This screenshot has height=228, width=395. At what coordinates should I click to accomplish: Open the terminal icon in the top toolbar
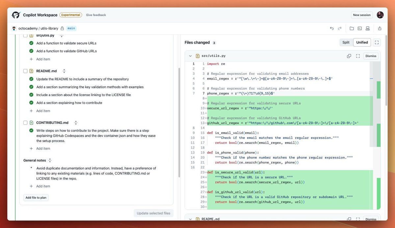click(x=359, y=28)
